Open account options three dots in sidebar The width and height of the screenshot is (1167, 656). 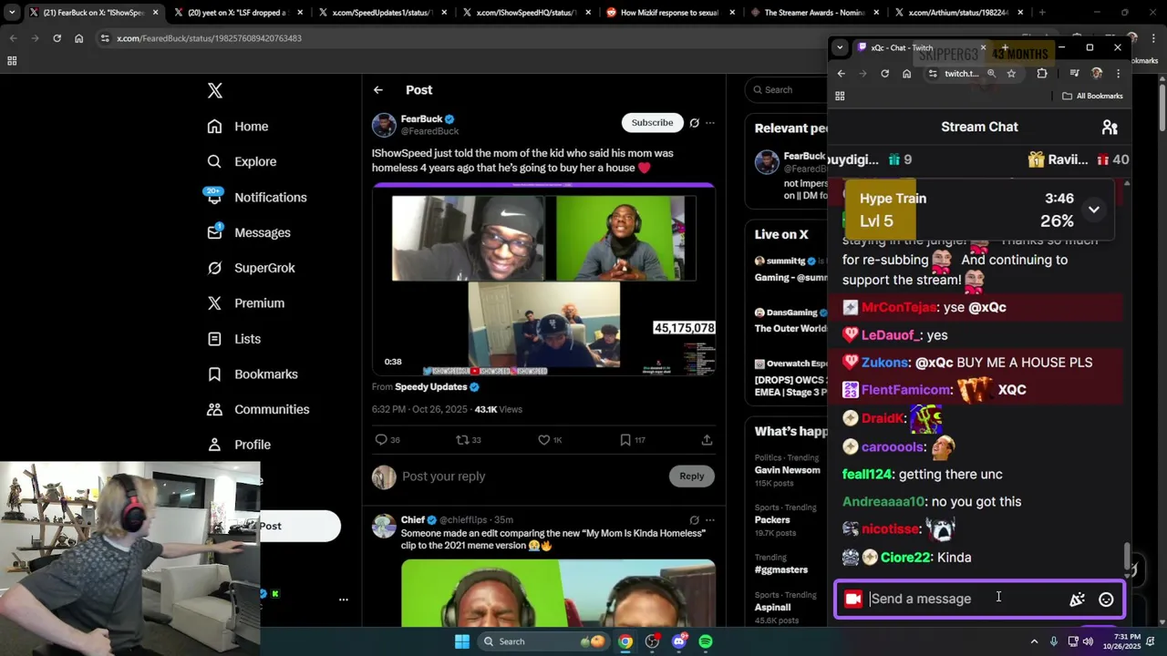pyautogui.click(x=344, y=600)
